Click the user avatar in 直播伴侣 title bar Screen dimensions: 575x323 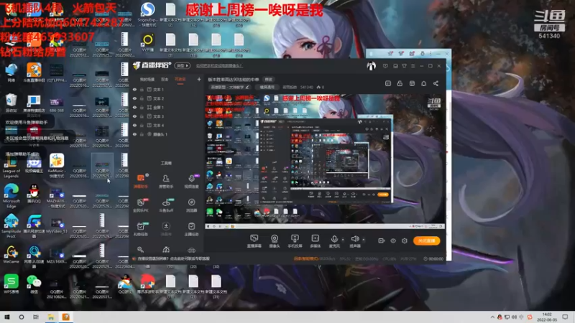[371, 66]
